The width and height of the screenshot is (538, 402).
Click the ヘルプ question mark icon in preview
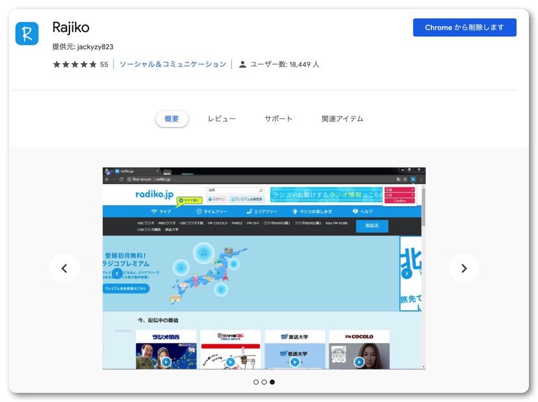pyautogui.click(x=355, y=211)
